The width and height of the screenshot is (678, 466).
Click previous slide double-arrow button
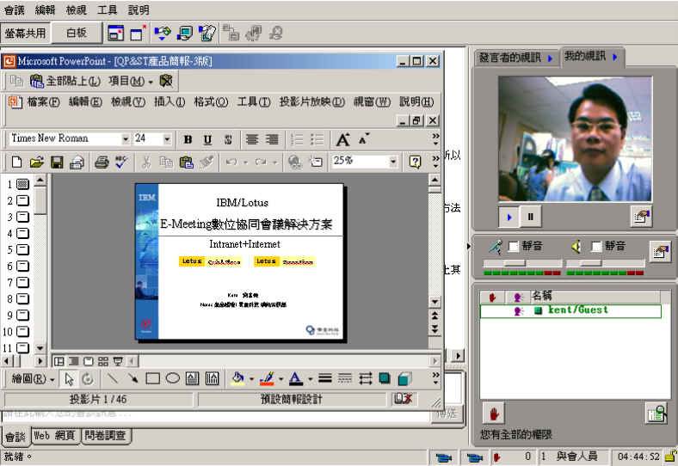pyautogui.click(x=435, y=316)
